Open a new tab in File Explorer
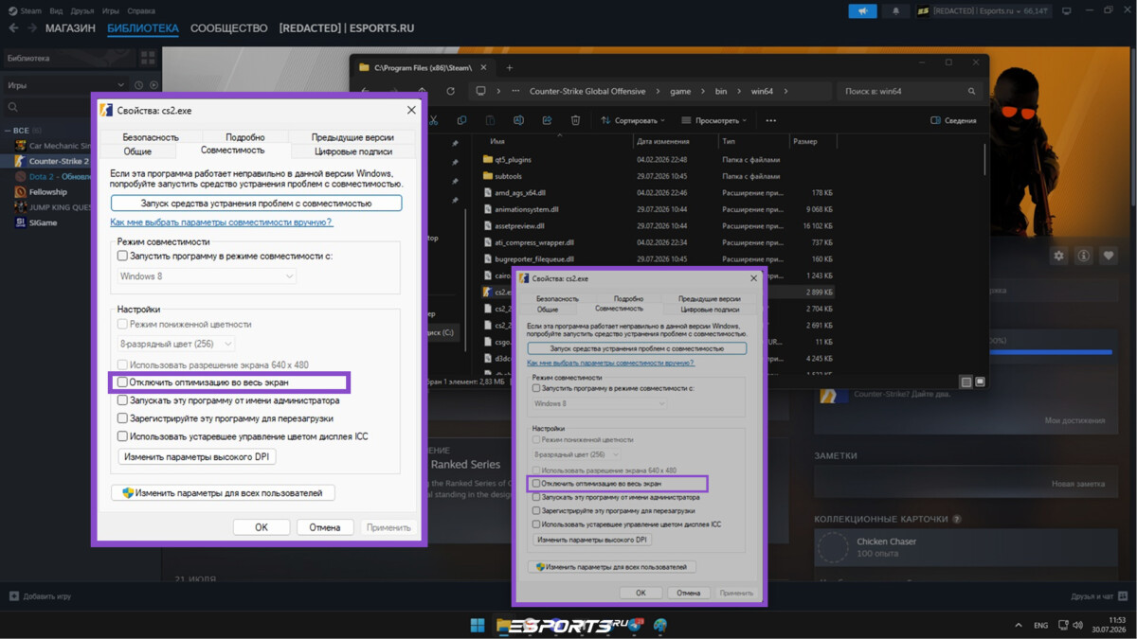 coord(509,67)
